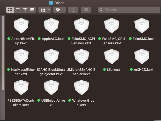
Task: Switch to icon view mode
Action: pyautogui.click(x=10, y=10)
